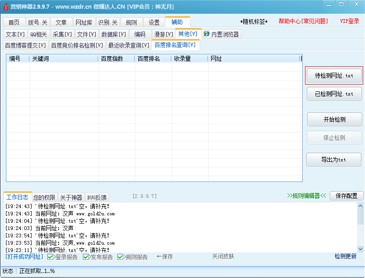Expand the 其他[V] sub-tab
Viewport: 365px width, 278px height.
pyautogui.click(x=188, y=34)
